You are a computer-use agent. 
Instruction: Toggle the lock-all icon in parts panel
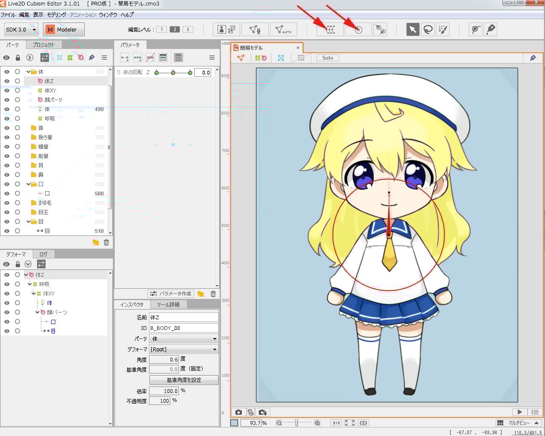coord(18,57)
